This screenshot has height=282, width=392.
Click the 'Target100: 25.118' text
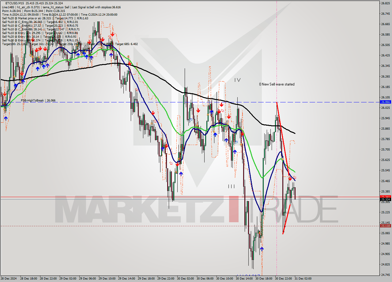13,44
